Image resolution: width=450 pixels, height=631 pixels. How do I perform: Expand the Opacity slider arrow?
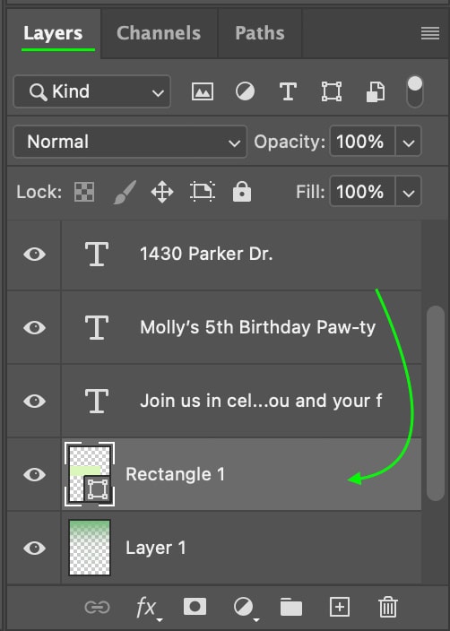[409, 142]
